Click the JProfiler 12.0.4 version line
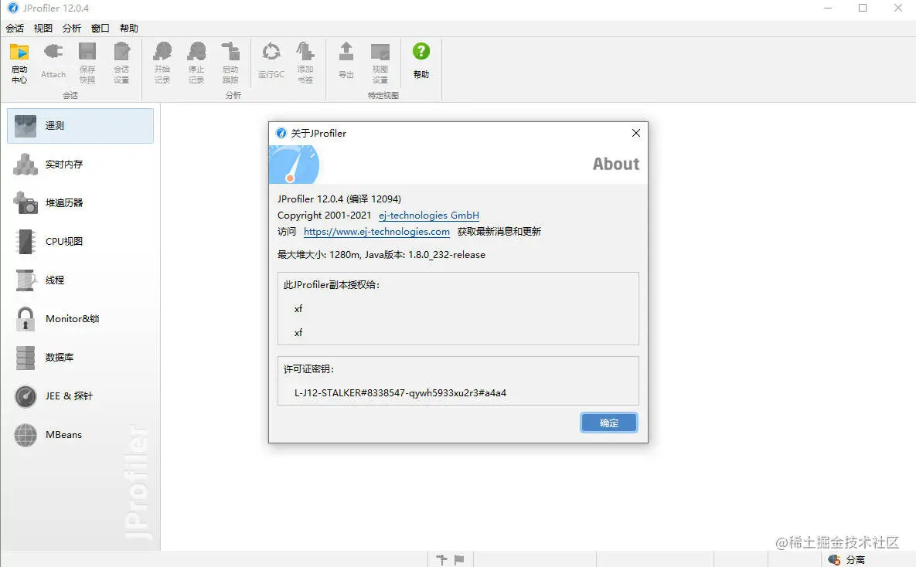This screenshot has width=916, height=567. coord(339,199)
